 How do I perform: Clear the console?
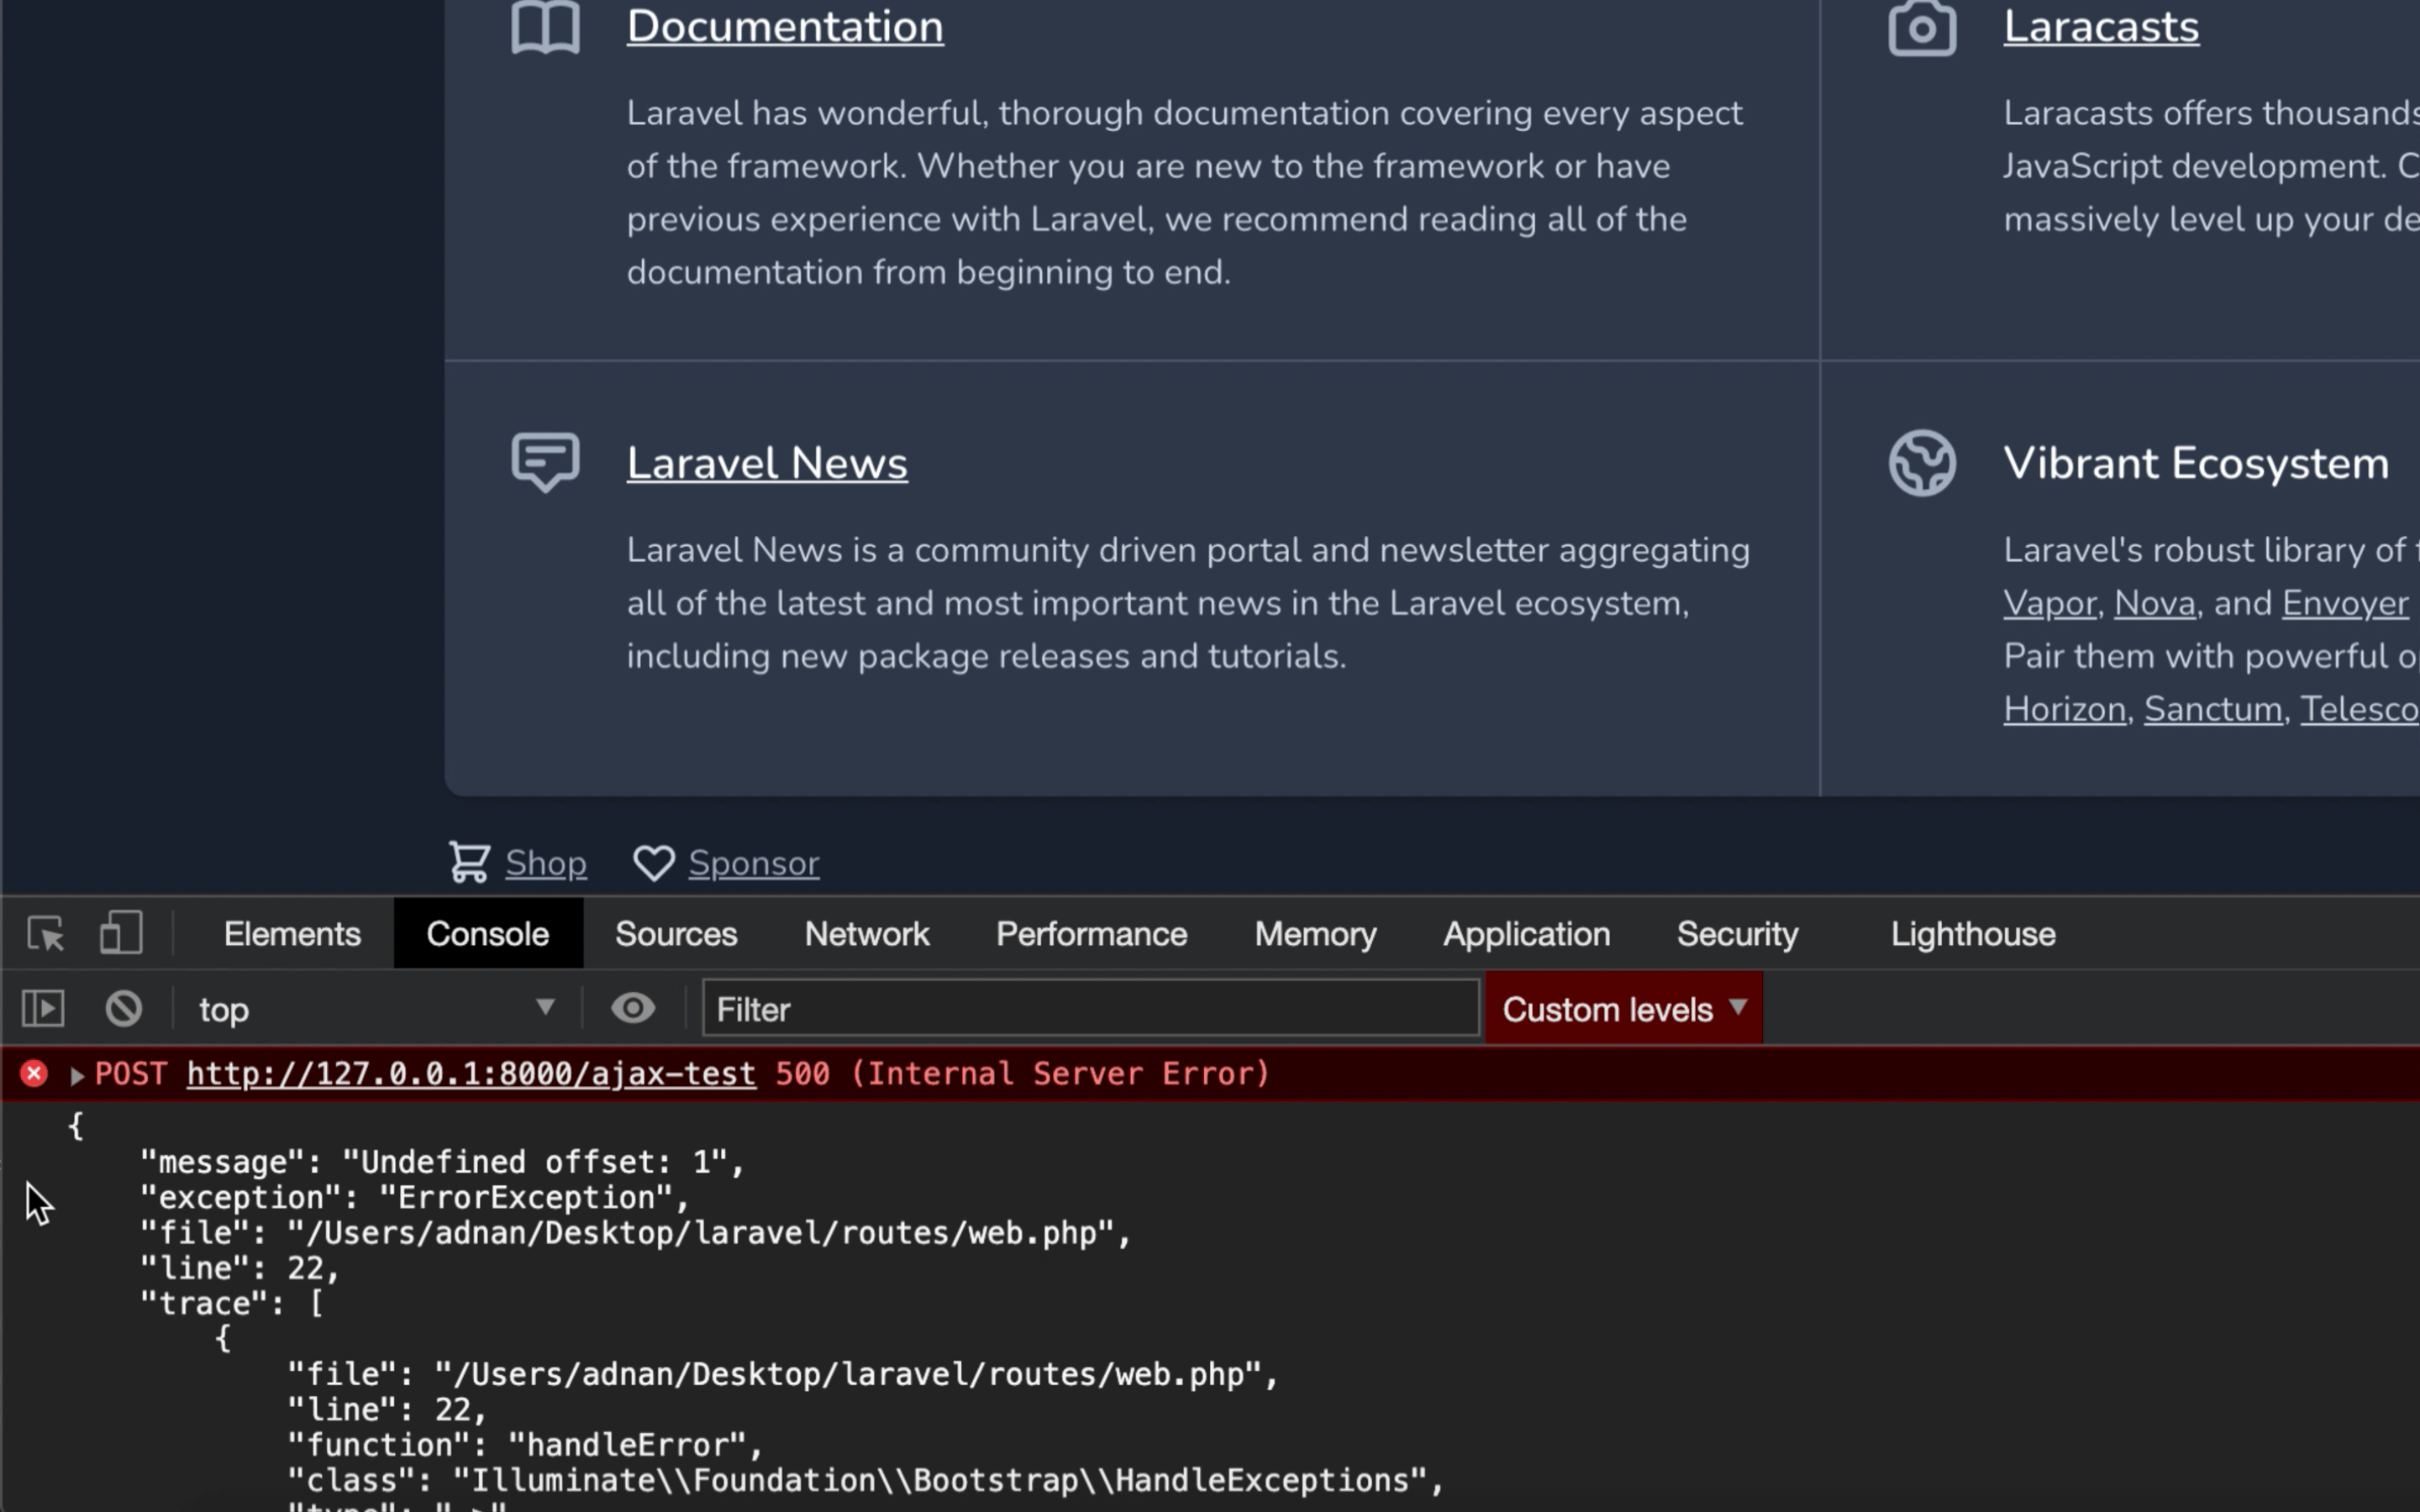point(124,1008)
